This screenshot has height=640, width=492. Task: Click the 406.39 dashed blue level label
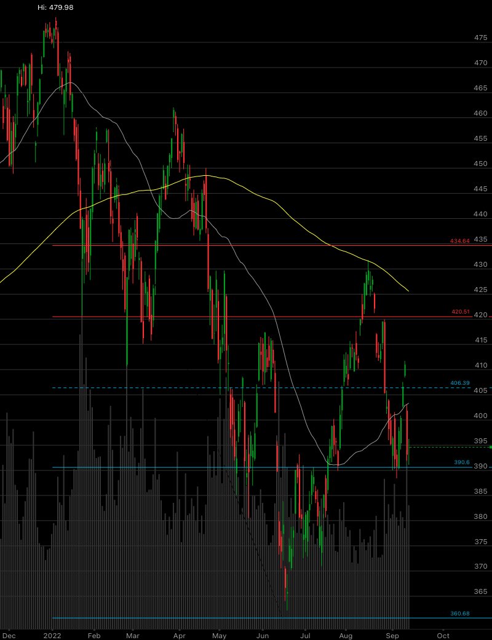[460, 383]
